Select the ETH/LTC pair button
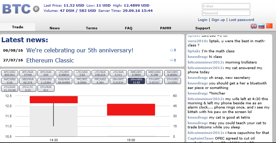Image resolution: width=276 pixels, height=143 pixels. [28, 89]
